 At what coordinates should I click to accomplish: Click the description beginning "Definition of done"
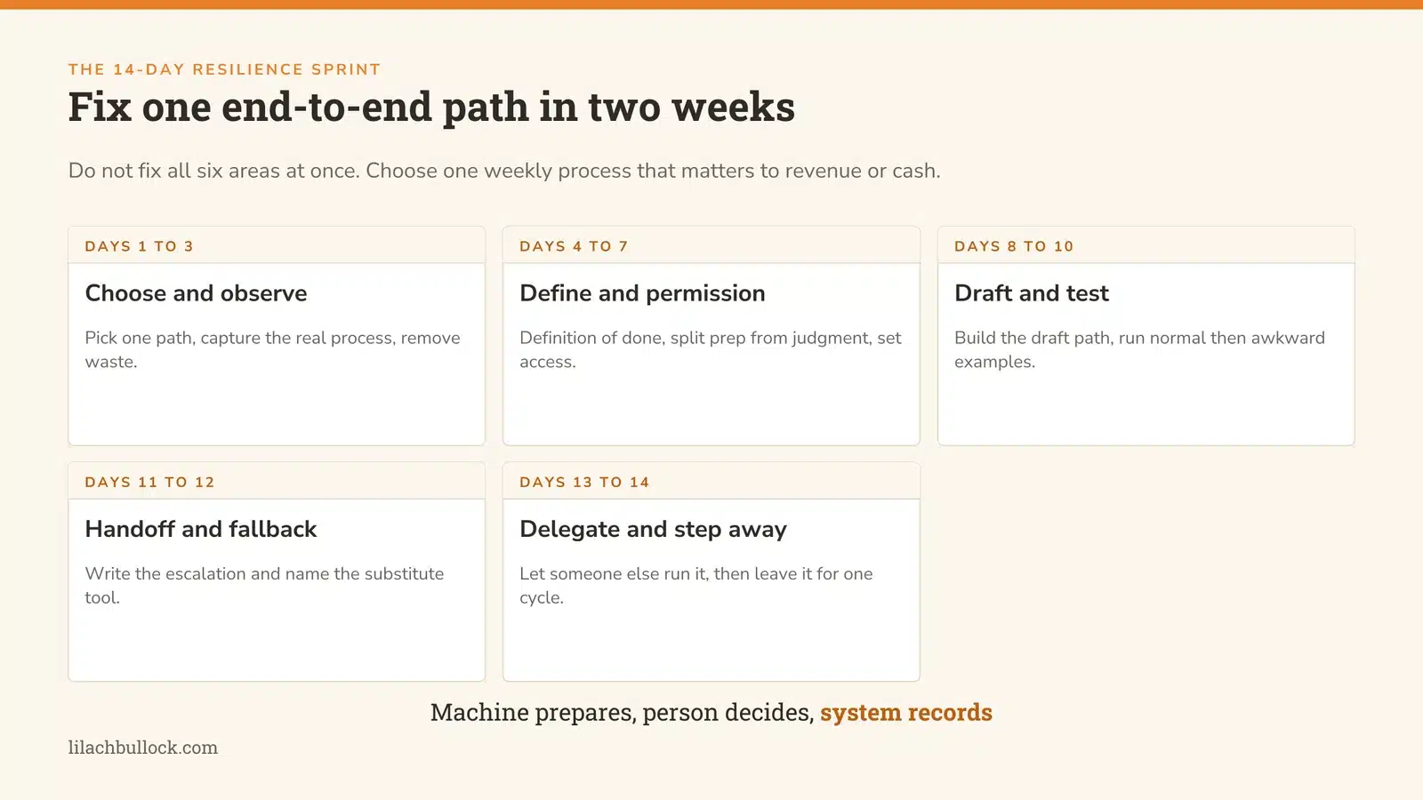click(x=710, y=349)
